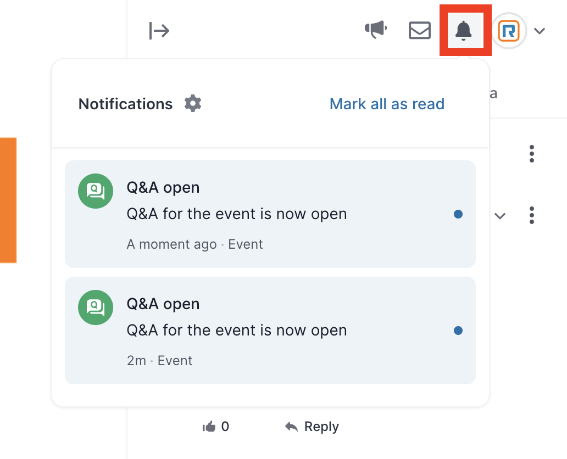Expand the profile menu chevron
Viewport: 567px width, 459px height.
click(540, 31)
